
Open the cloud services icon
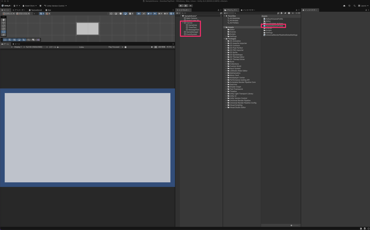click(344, 6)
